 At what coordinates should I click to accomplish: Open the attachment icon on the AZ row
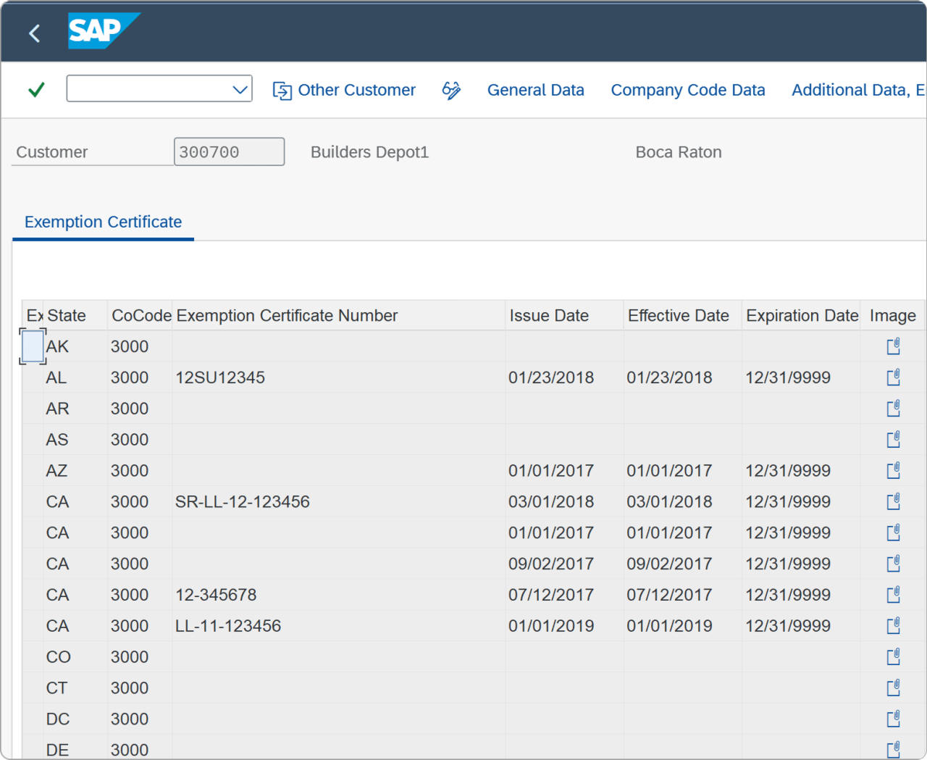(x=893, y=470)
